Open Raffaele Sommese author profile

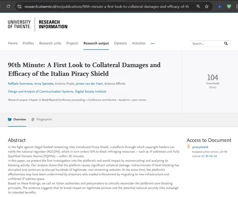point(20,84)
